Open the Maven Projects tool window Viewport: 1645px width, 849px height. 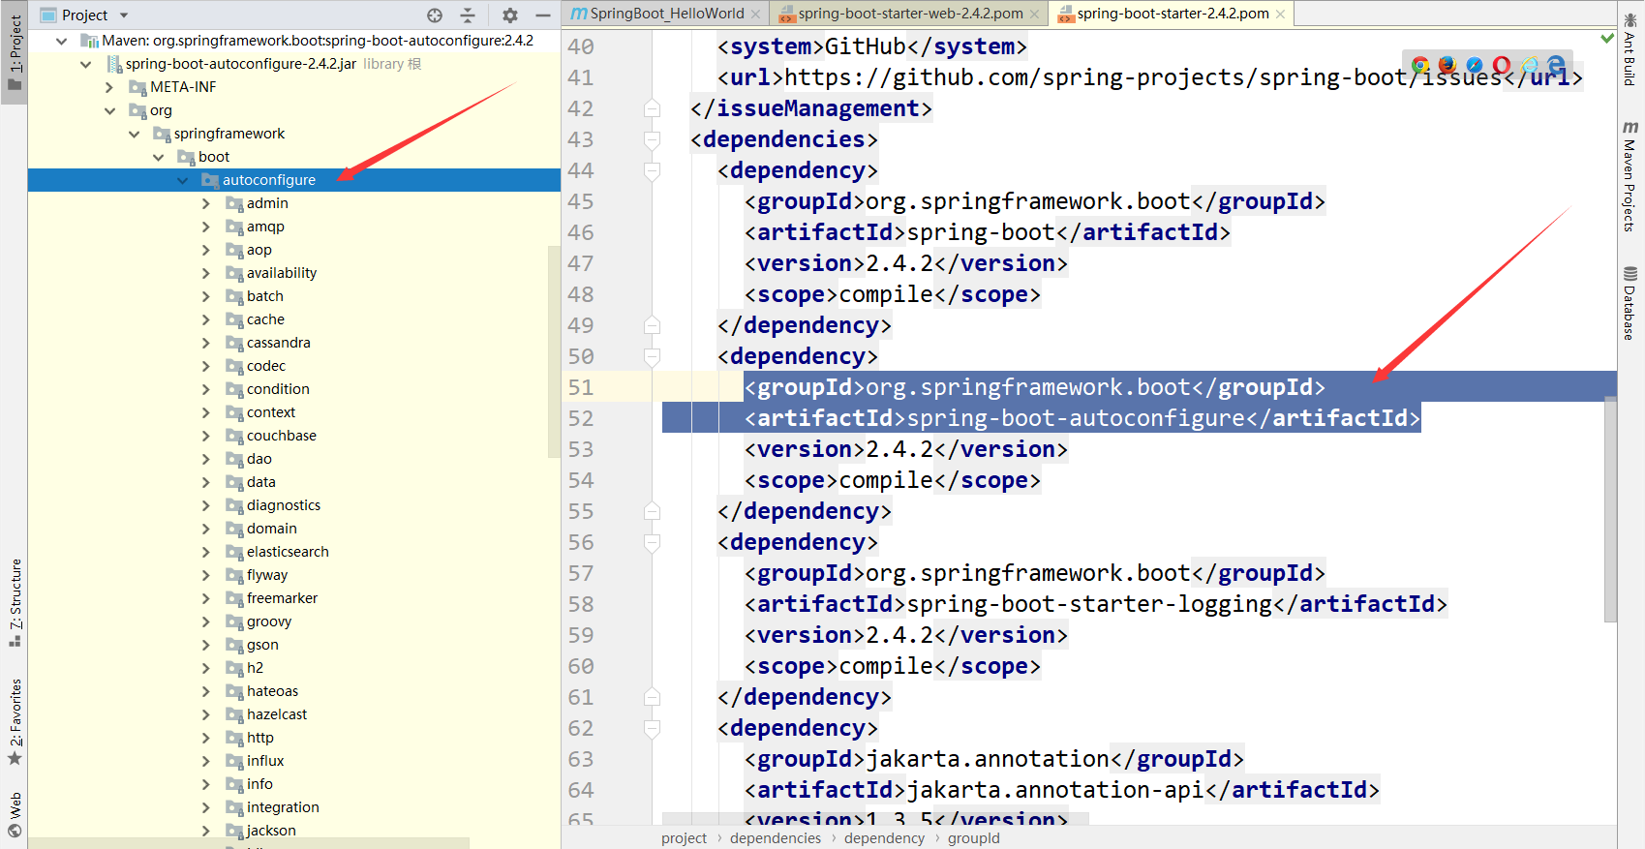point(1630,176)
